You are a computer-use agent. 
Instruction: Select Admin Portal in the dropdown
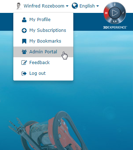click(x=43, y=52)
